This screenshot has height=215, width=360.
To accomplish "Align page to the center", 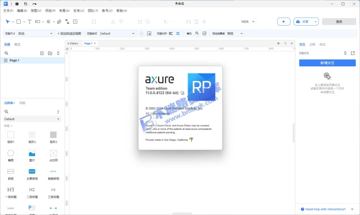I will pyautogui.click(x=178, y=34).
